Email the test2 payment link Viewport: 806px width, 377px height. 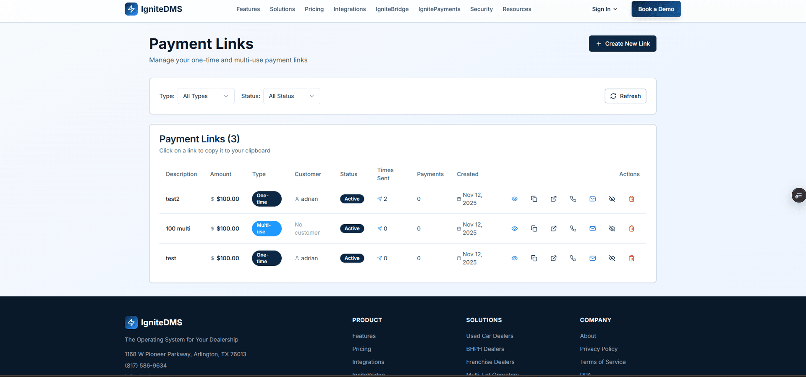click(x=592, y=199)
